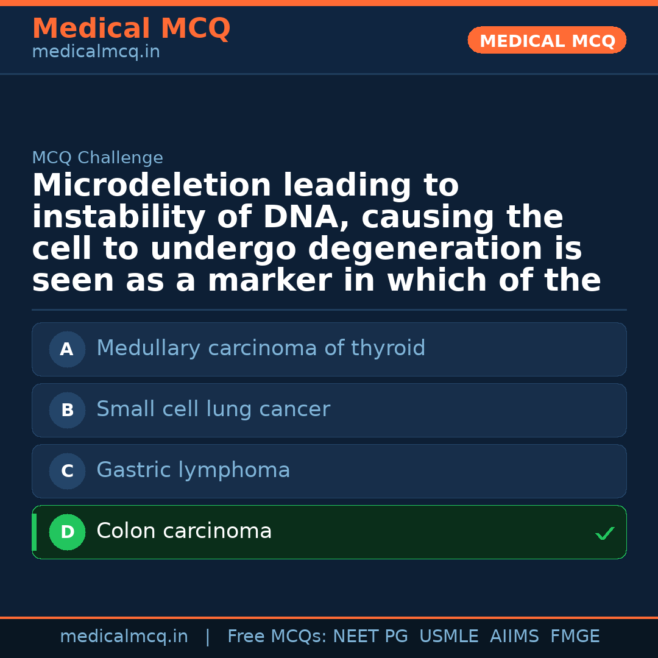Open medicalmcq.in link below header title
Viewport: 658px width, 658px height.
pyautogui.click(x=96, y=52)
